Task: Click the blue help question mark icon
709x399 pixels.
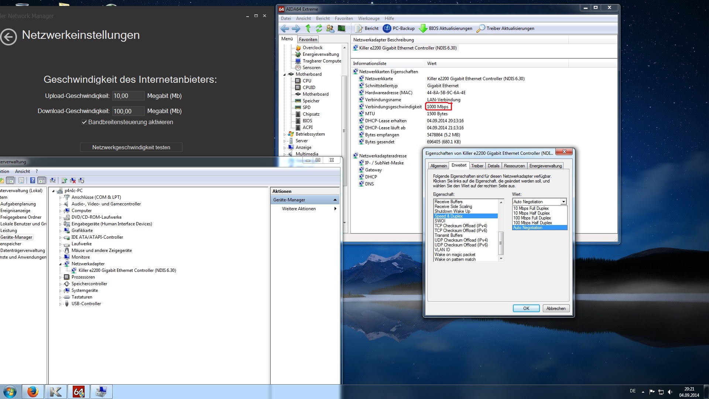Action: click(x=32, y=180)
